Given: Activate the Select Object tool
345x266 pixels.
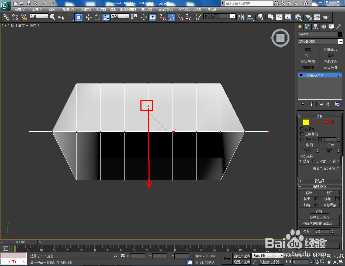Looking at the screenshot, I should [53, 17].
